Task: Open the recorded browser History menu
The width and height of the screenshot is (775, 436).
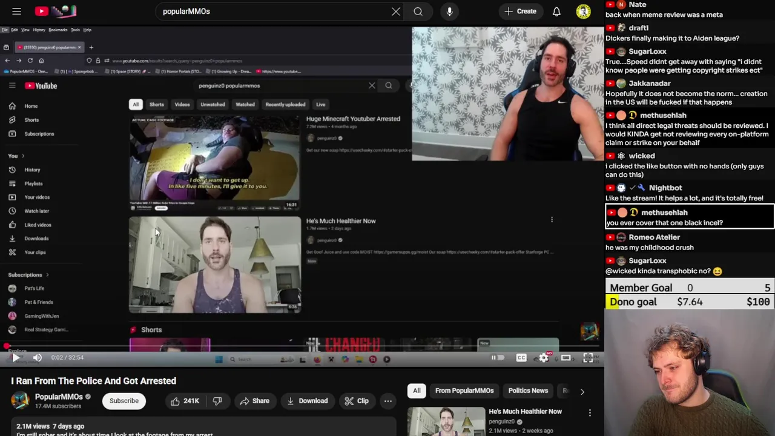Action: tap(39, 30)
